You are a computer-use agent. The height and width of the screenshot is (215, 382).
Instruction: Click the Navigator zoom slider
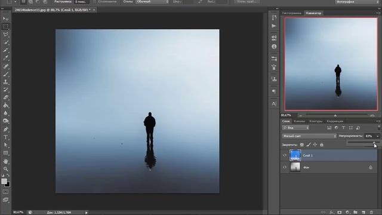coord(336,115)
